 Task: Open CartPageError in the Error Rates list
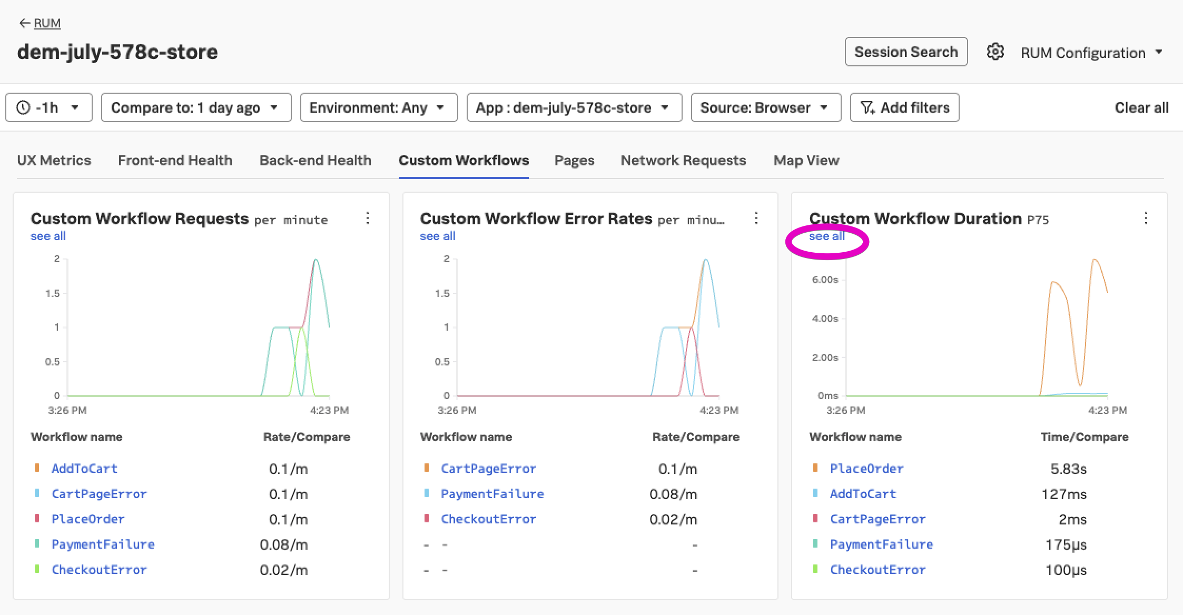click(488, 468)
